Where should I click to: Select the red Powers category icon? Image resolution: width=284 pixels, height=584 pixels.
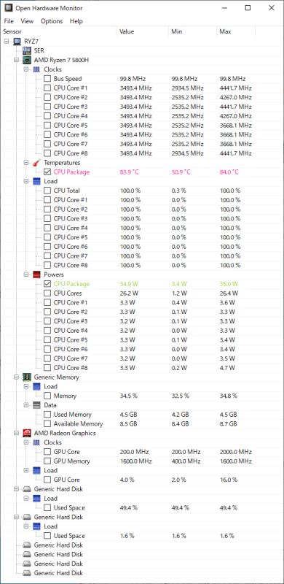pos(36,274)
